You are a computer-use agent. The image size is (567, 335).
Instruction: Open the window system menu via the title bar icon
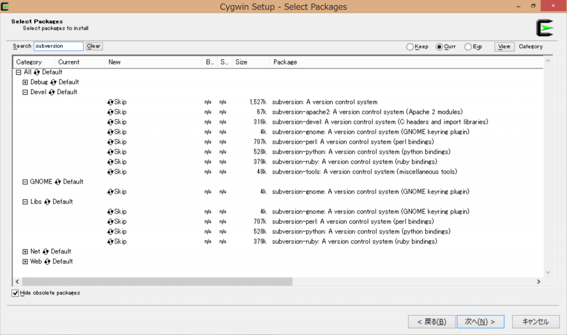[x=6, y=6]
